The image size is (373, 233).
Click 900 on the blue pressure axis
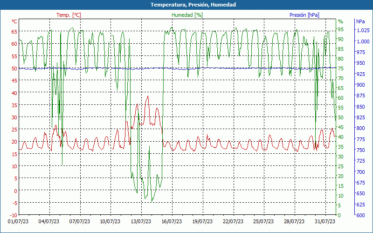point(361,85)
